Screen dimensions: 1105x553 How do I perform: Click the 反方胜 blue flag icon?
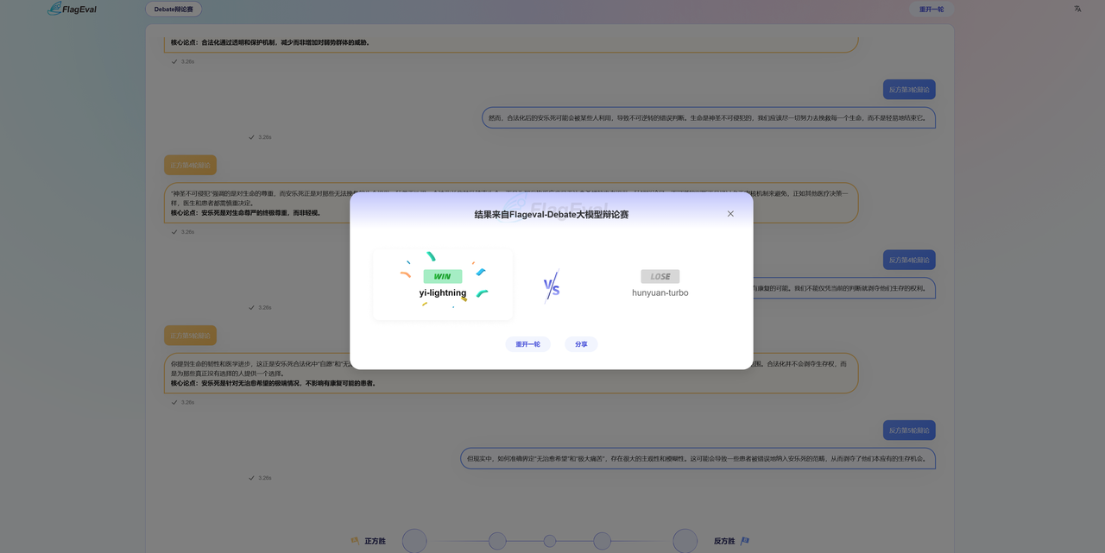pyautogui.click(x=745, y=541)
